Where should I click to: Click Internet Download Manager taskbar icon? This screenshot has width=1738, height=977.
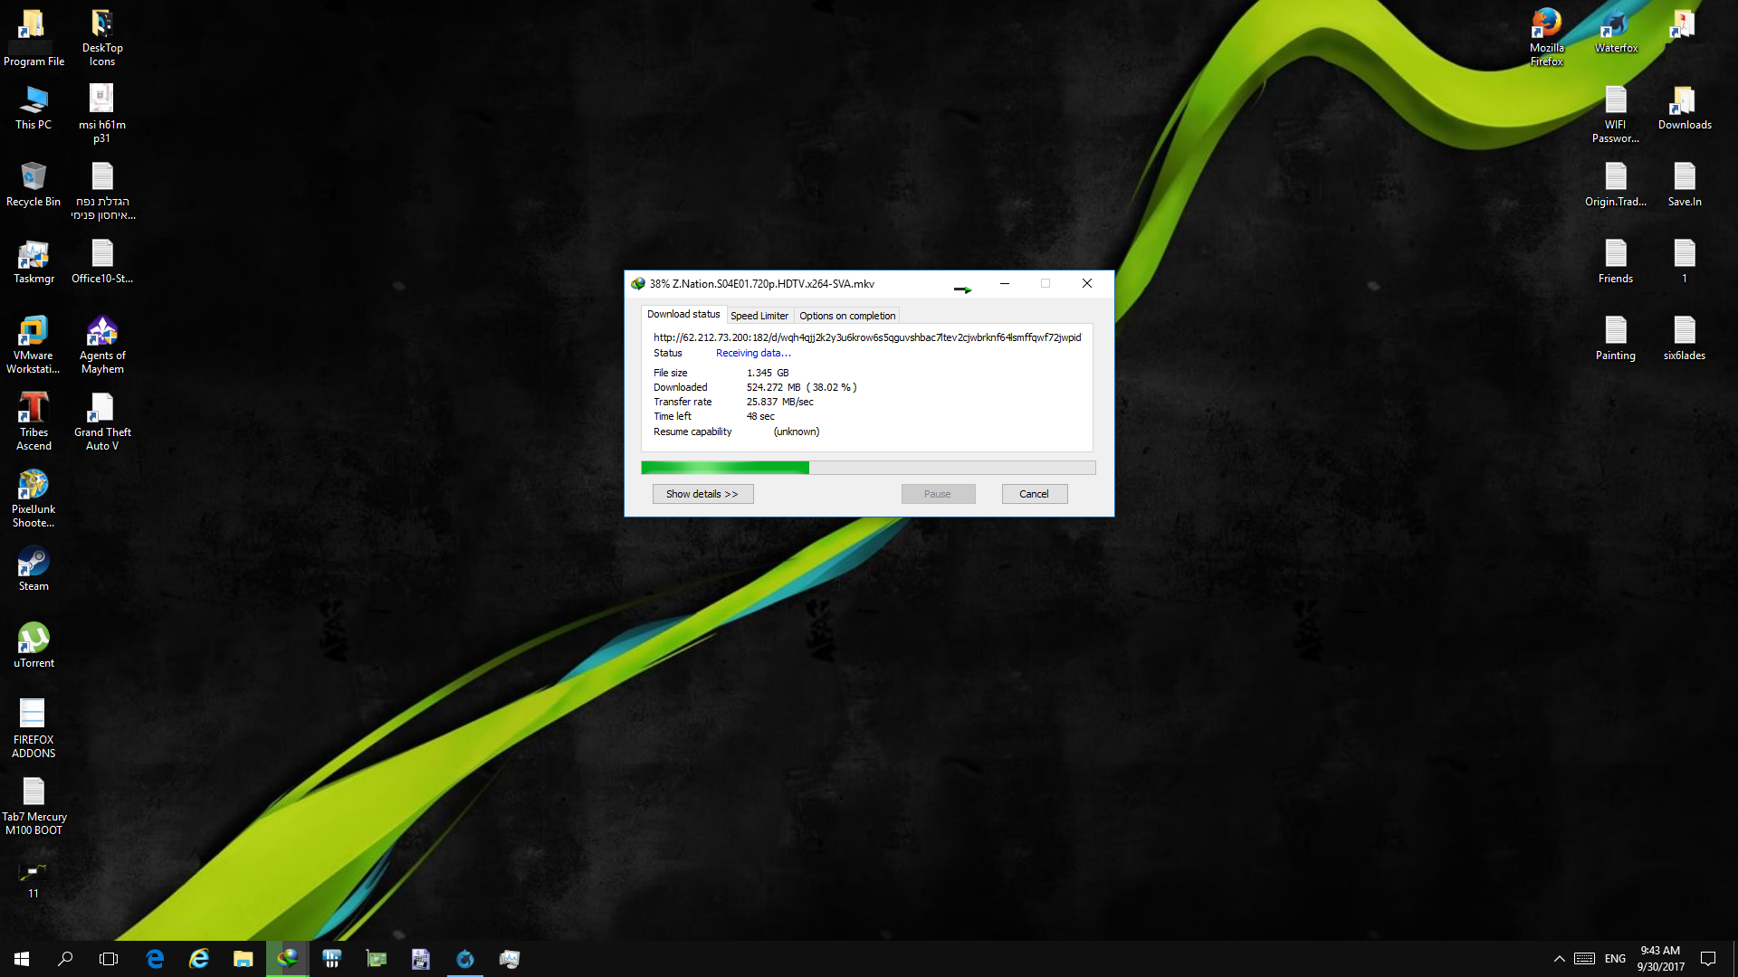[288, 958]
